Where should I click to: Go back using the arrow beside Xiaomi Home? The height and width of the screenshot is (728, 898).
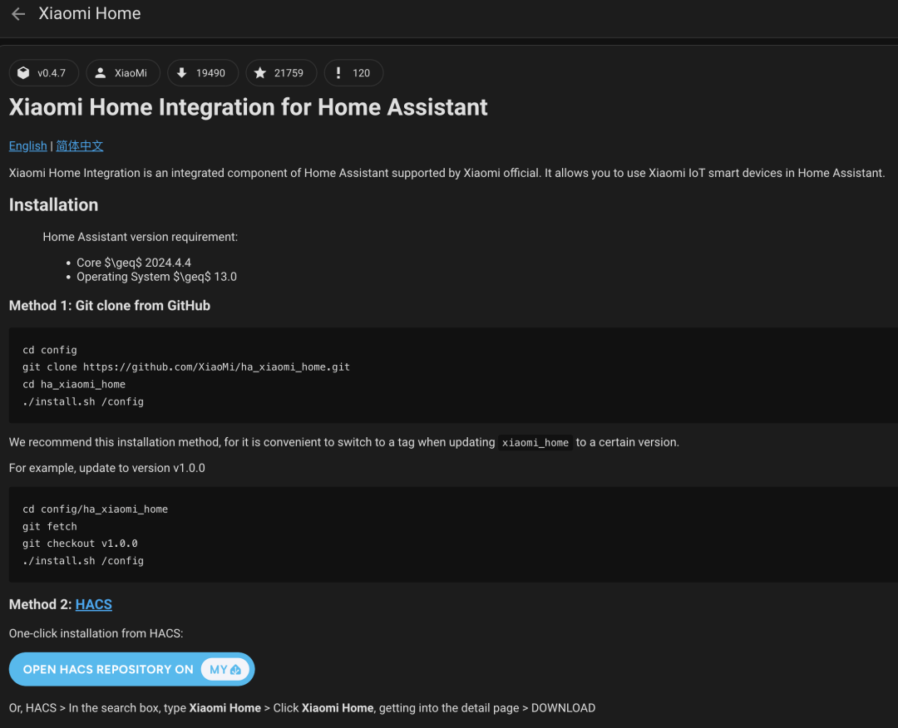tap(18, 14)
